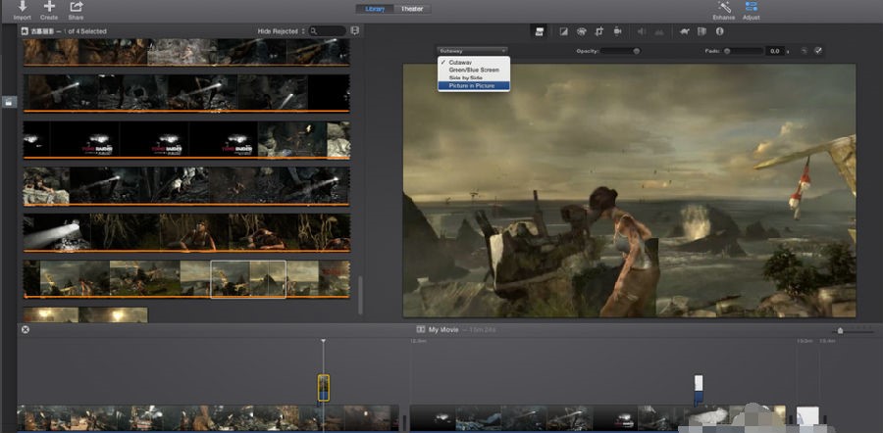883x433 pixels.
Task: Click the My Movie project title
Action: coord(443,329)
